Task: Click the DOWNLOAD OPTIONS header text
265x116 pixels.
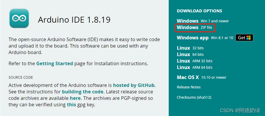Action: (x=199, y=11)
